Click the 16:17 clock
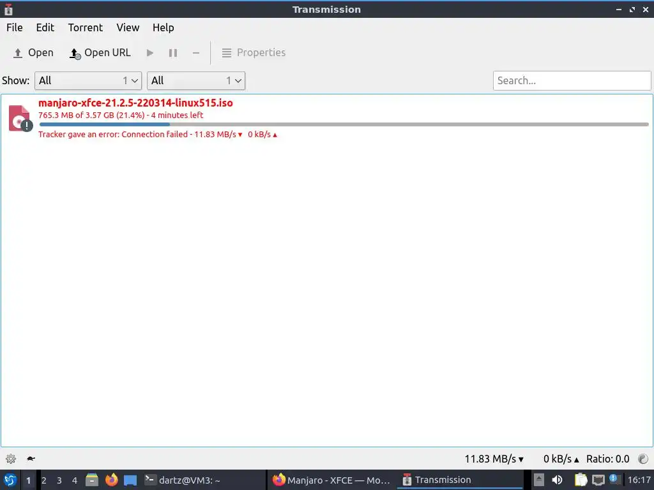Image resolution: width=654 pixels, height=490 pixels. click(x=639, y=480)
